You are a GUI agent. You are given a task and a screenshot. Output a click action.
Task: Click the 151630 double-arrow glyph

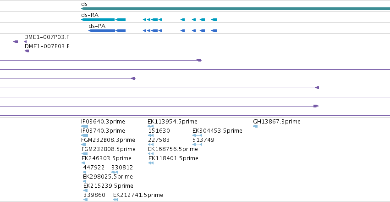151,135
